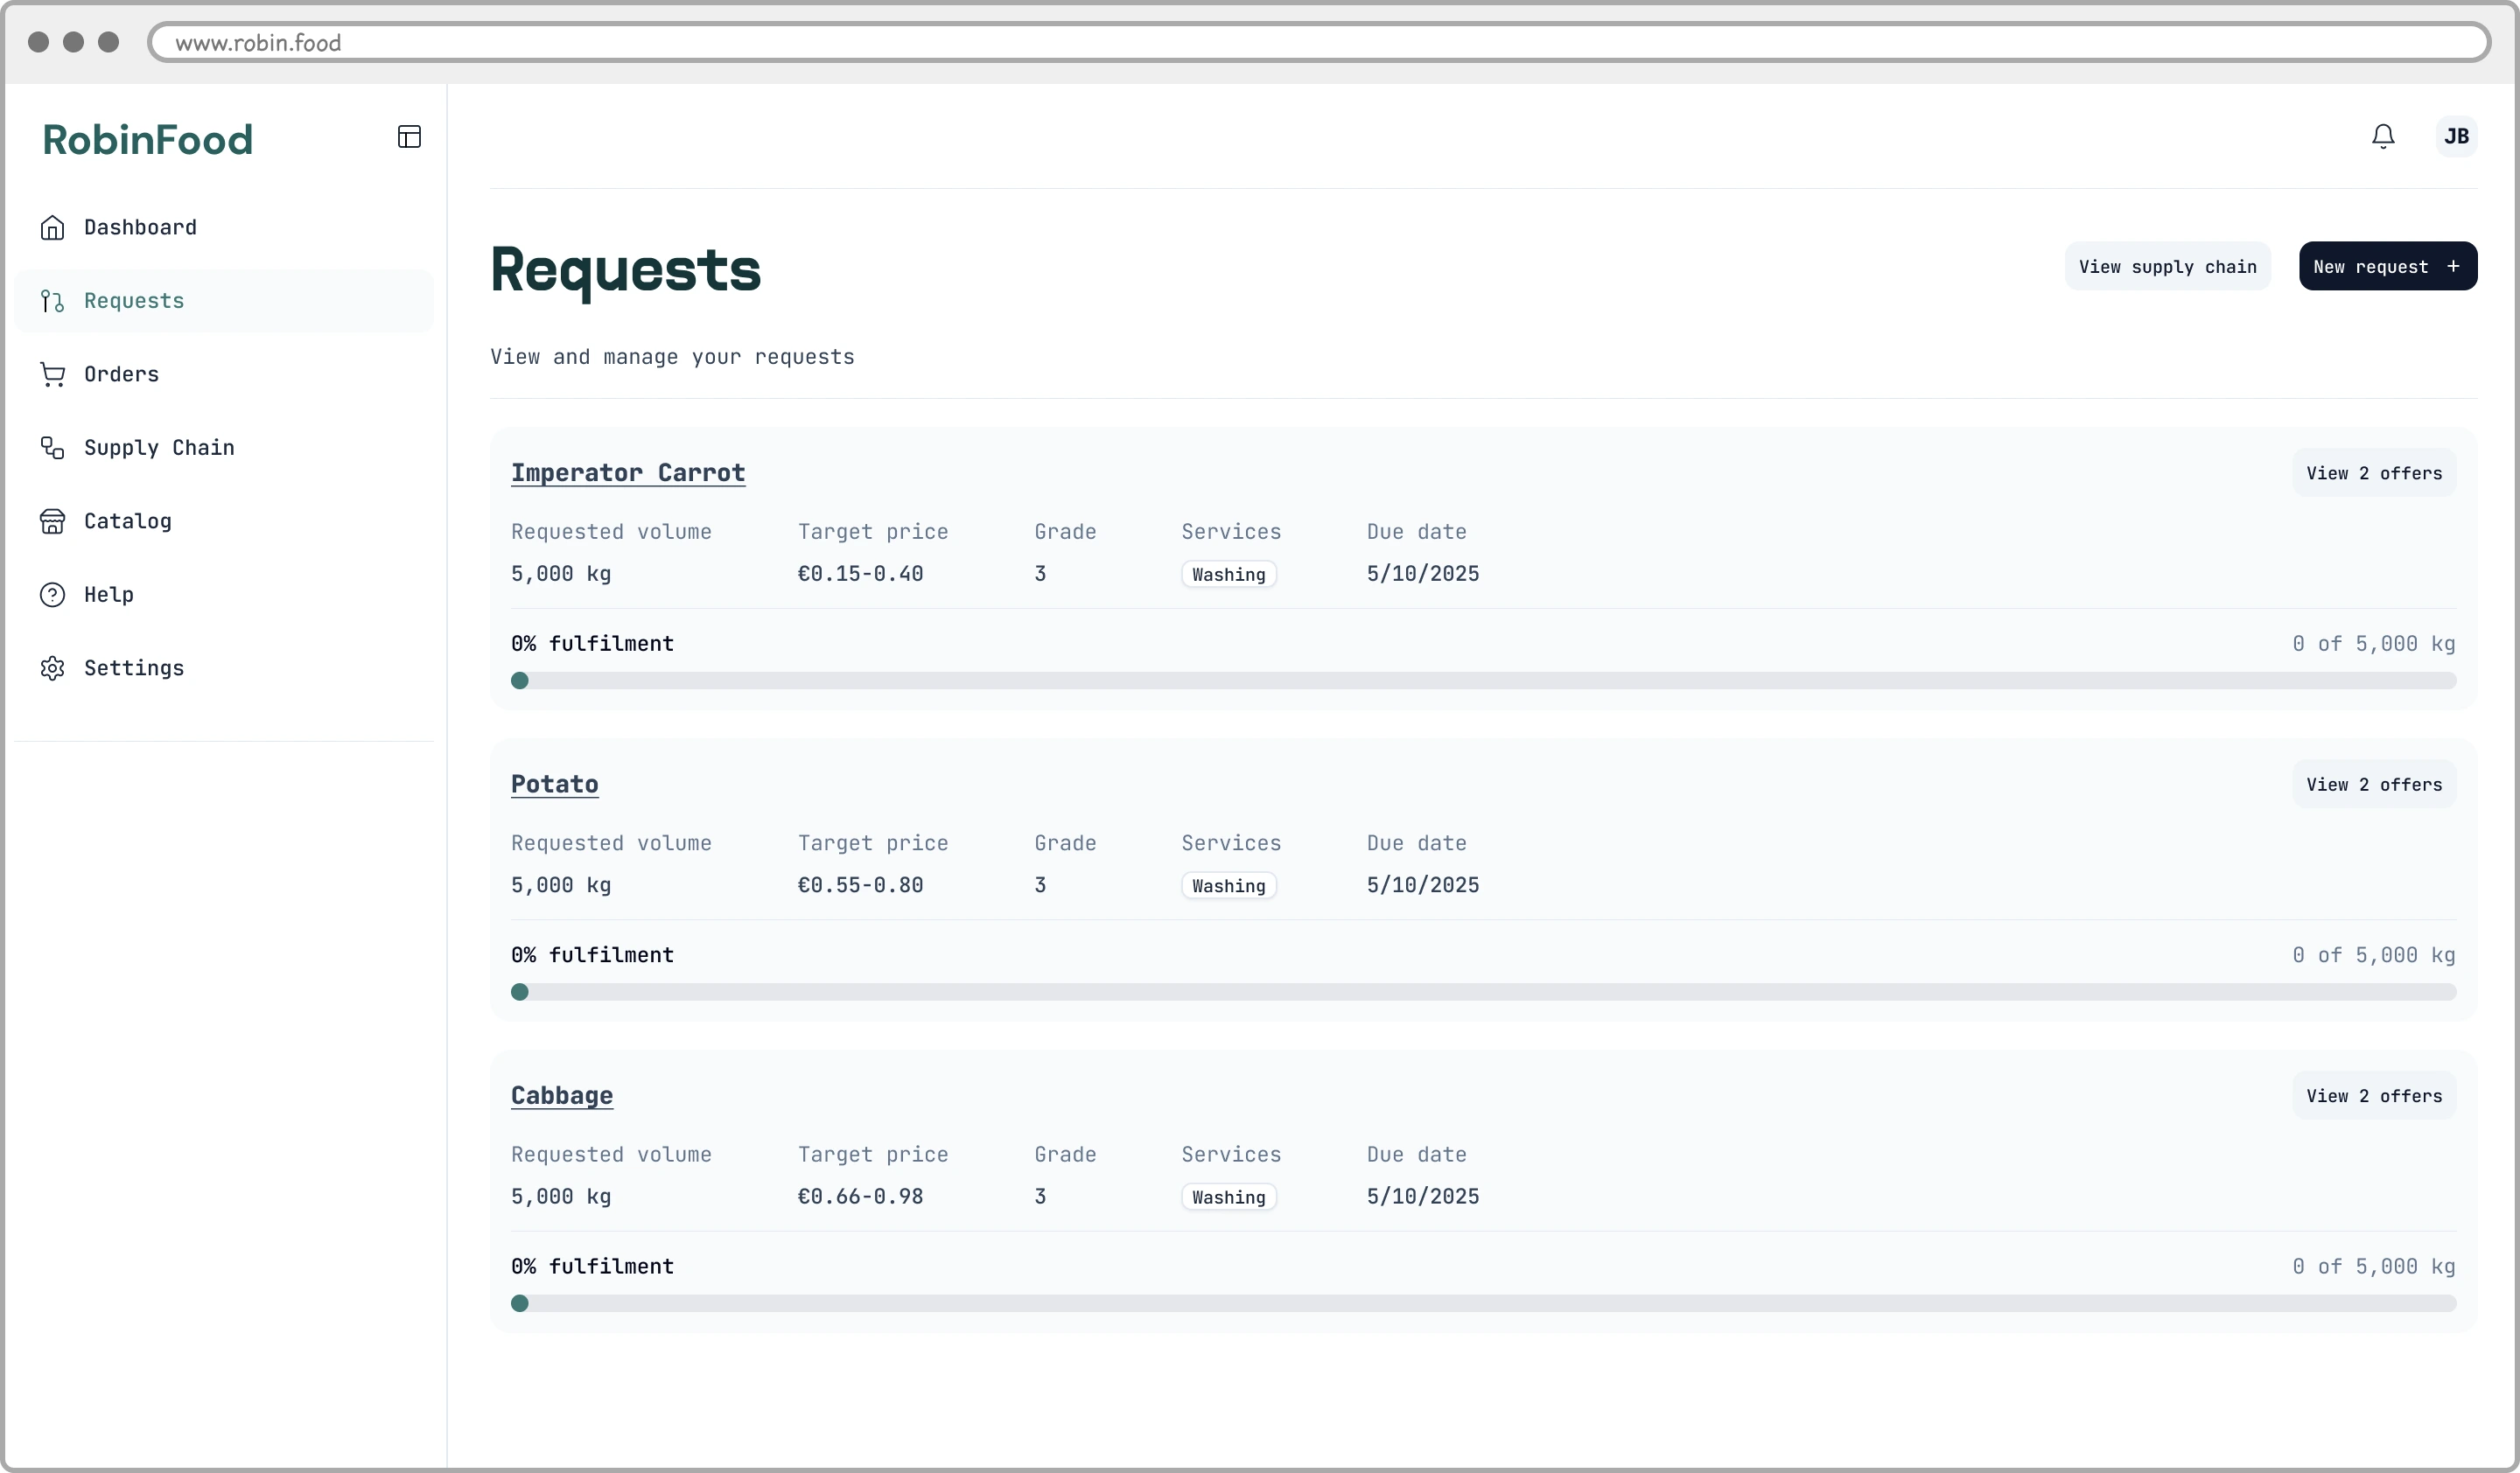
Task: Navigate to Catalog in the sidebar
Action: click(x=224, y=521)
